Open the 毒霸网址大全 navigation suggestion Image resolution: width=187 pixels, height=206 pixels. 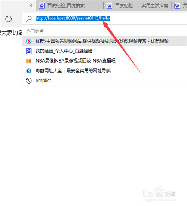click(104, 71)
